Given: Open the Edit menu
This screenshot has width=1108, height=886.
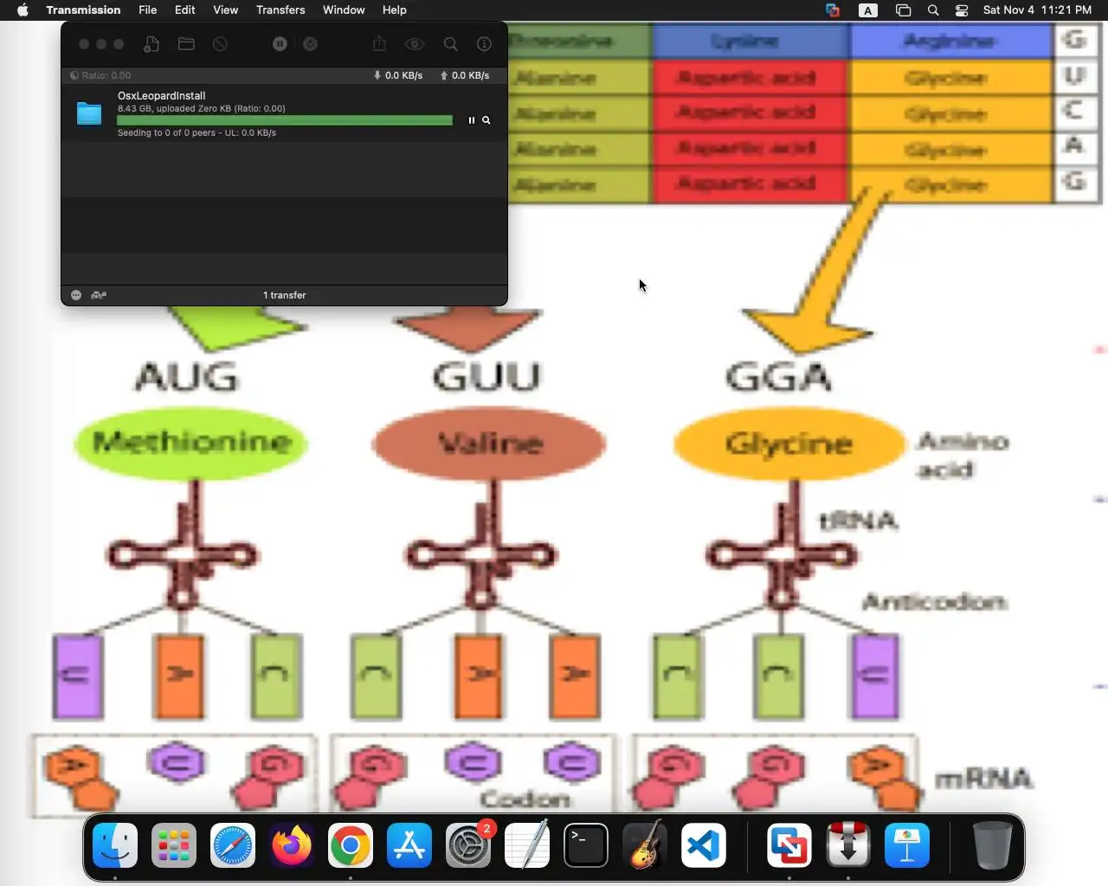Looking at the screenshot, I should (185, 10).
